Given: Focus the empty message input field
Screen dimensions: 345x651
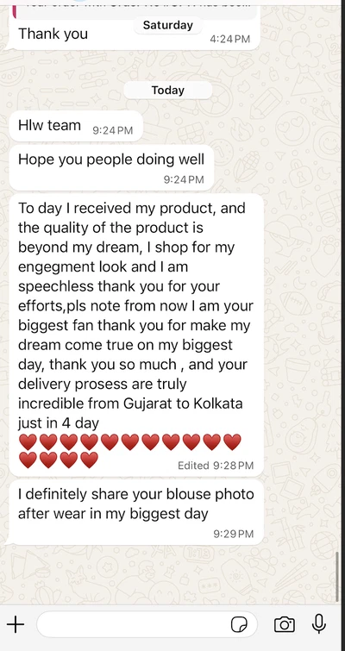Looking at the screenshot, I should pyautogui.click(x=147, y=624).
